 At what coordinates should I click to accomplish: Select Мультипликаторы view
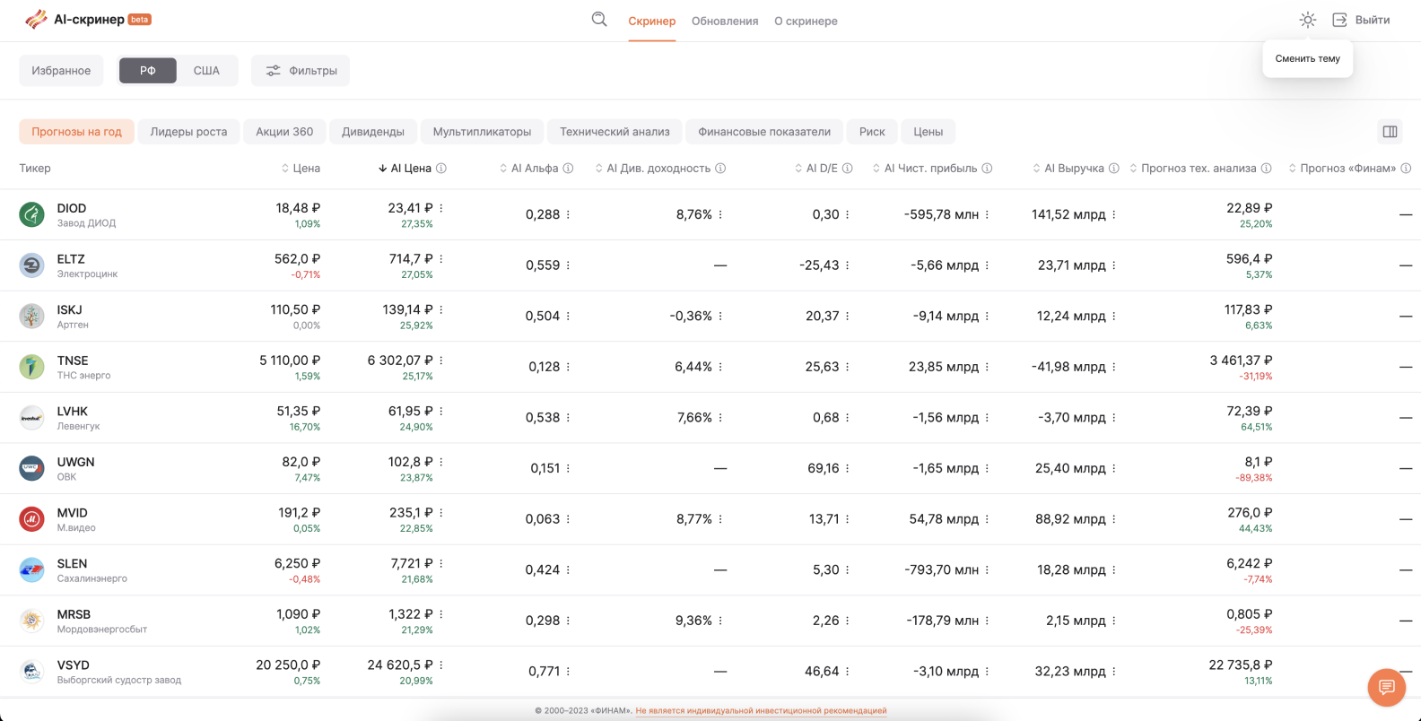[482, 132]
